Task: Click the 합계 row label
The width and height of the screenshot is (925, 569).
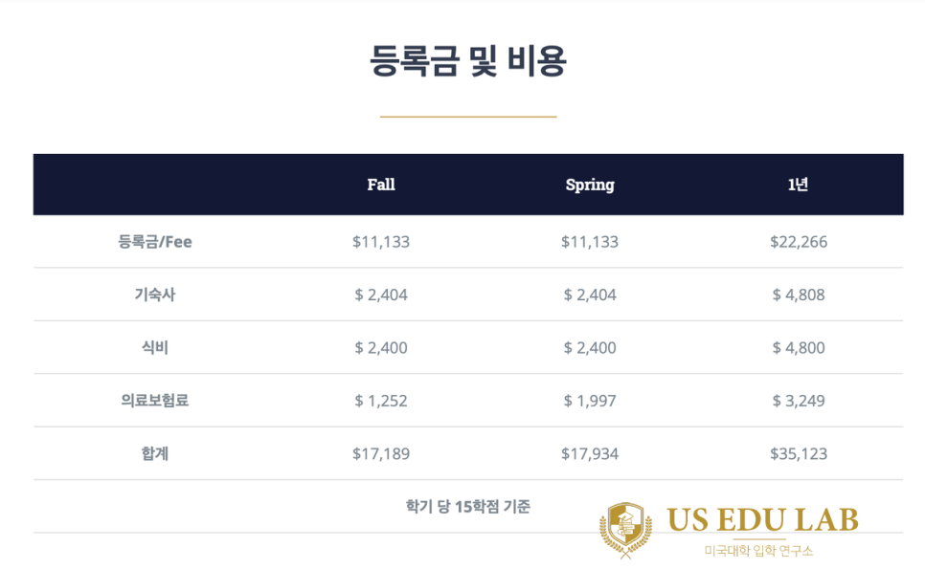Action: click(155, 453)
